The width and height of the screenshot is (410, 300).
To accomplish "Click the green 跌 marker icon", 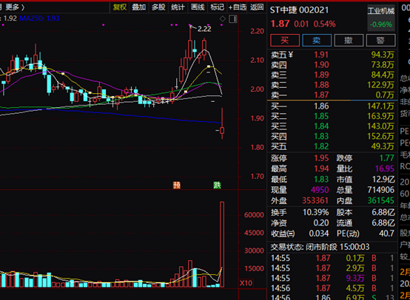I will tap(217, 185).
